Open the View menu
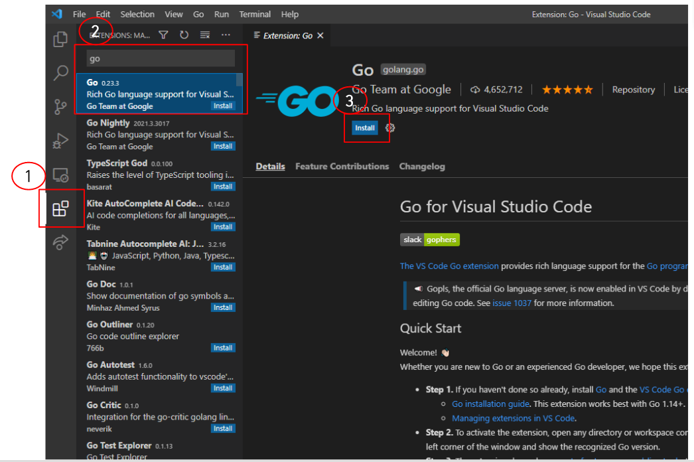 click(x=174, y=14)
